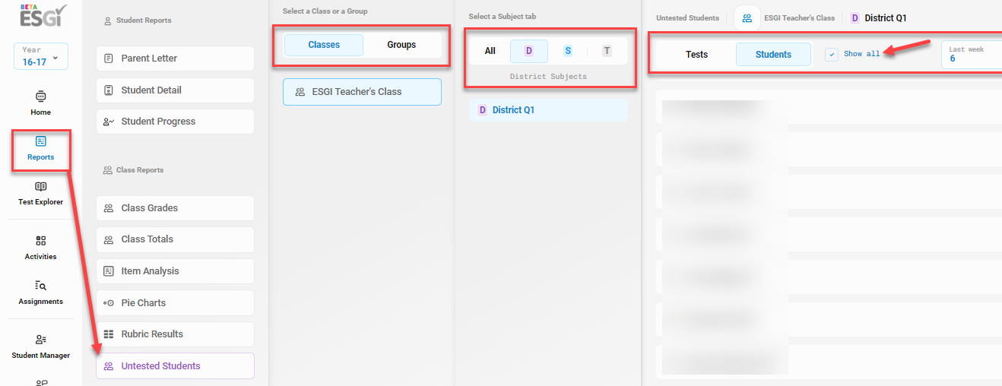Image resolution: width=1002 pixels, height=386 pixels.
Task: Switch to the Students view tab
Action: click(x=773, y=55)
